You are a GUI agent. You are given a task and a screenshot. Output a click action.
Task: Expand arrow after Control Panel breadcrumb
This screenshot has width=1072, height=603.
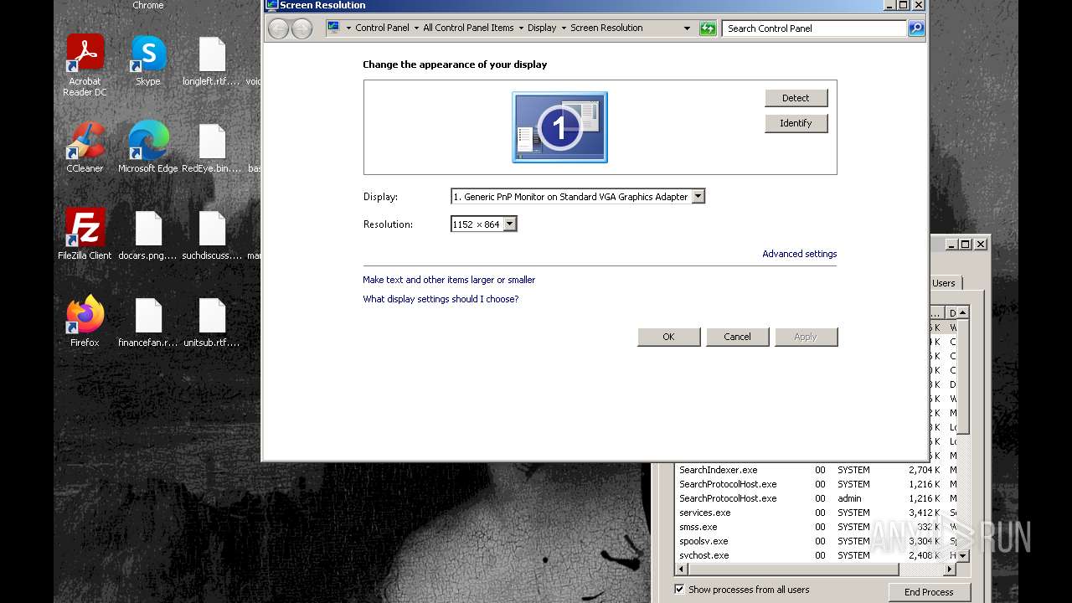[416, 28]
